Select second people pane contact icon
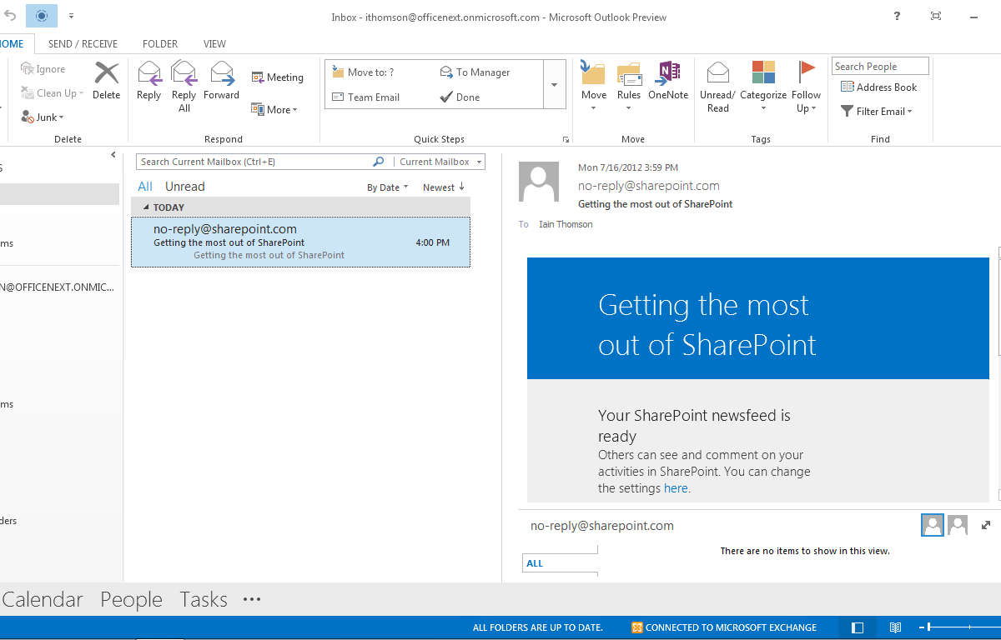Viewport: 1001px width, 640px height. coord(958,525)
